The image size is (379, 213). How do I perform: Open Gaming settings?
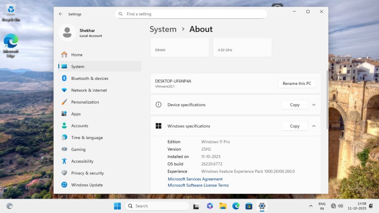78,149
